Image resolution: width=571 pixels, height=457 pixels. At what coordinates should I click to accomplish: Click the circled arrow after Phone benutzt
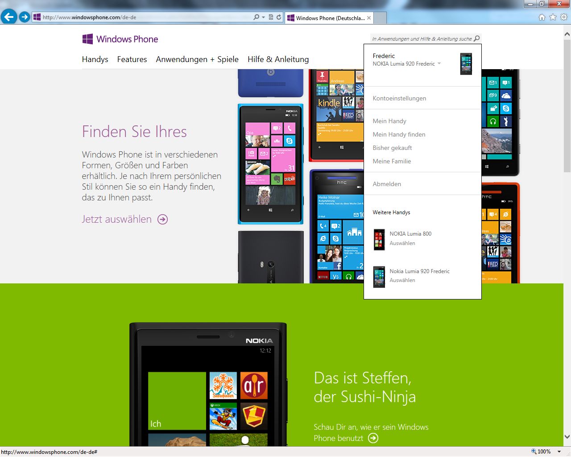(x=373, y=438)
